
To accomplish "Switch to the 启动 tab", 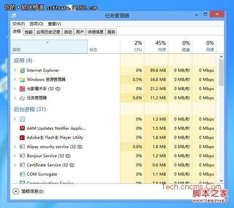I will click(x=68, y=32).
